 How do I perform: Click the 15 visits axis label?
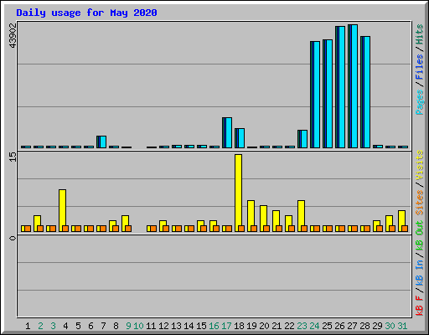[13, 157]
